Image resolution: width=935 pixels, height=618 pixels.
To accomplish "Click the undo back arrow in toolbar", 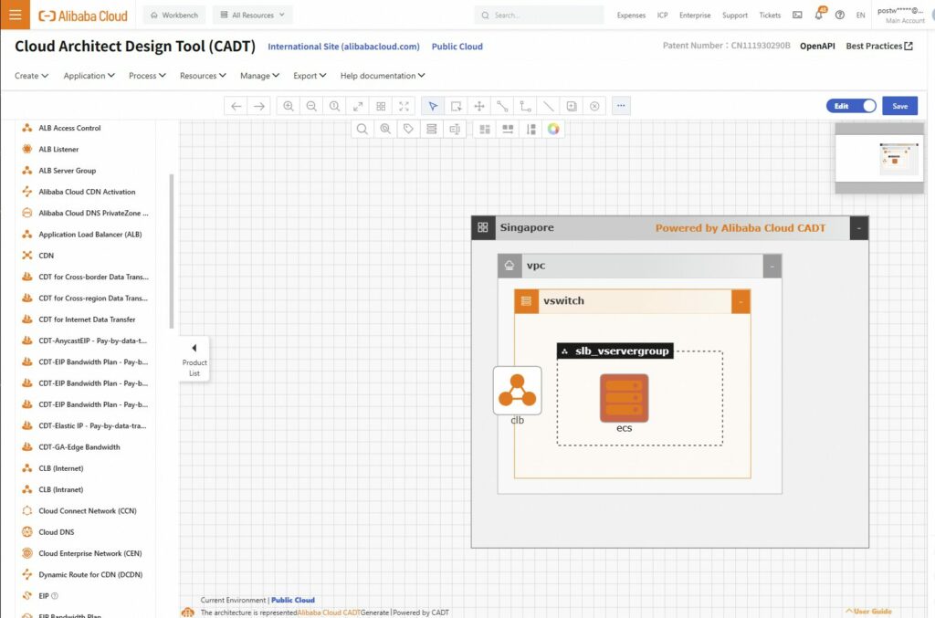I will [236, 106].
